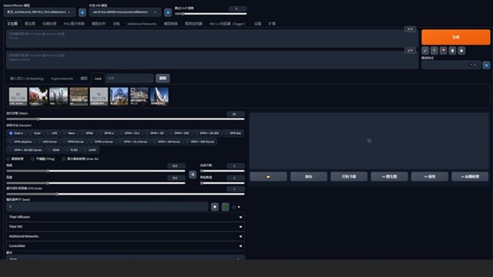Click the Steps slider track
The height and width of the screenshot is (277, 493).
coord(125,120)
